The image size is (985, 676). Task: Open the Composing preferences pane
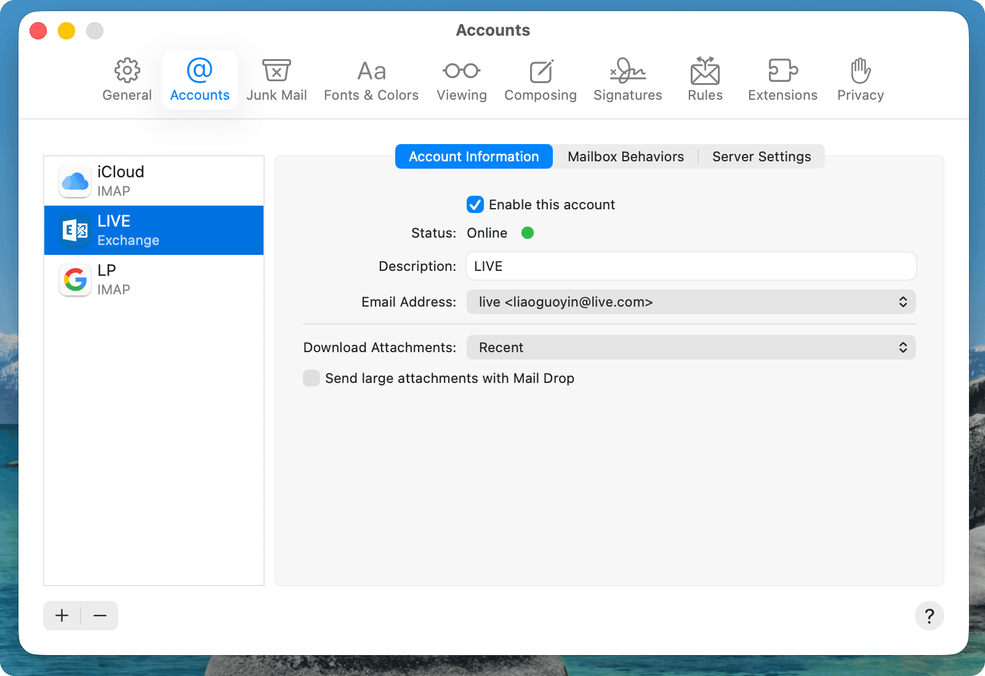tap(540, 80)
